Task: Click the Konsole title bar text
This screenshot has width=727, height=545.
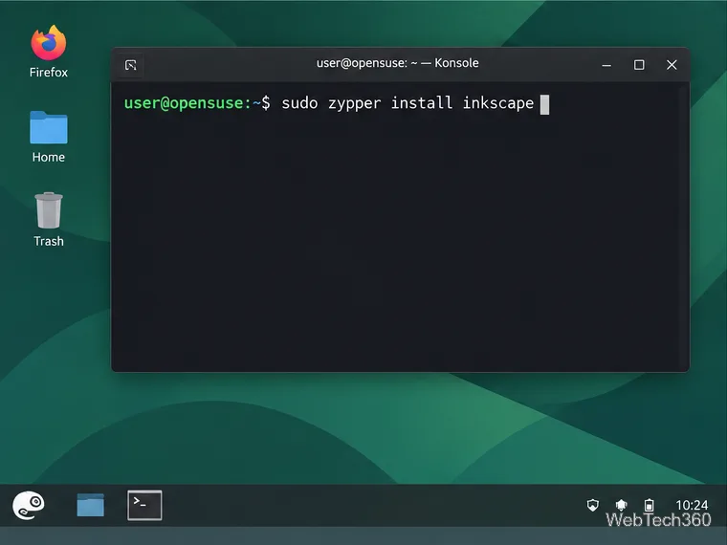Action: click(x=397, y=63)
